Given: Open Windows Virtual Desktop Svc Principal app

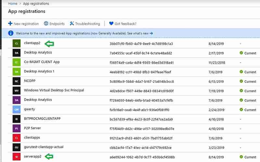Looking at the screenshot, I should click(54, 90).
